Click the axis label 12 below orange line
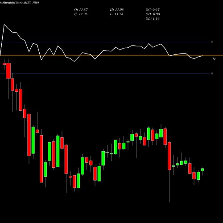The height and width of the screenshot is (223, 223). (x=214, y=59)
